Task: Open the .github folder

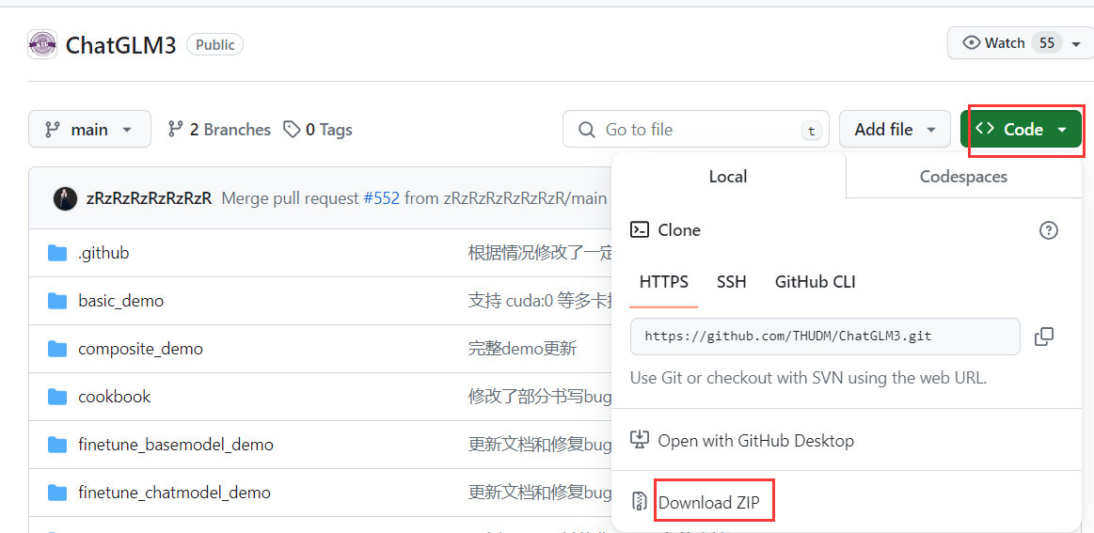Action: click(103, 253)
